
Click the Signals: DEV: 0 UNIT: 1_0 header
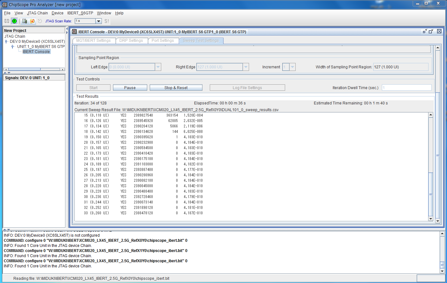34,78
